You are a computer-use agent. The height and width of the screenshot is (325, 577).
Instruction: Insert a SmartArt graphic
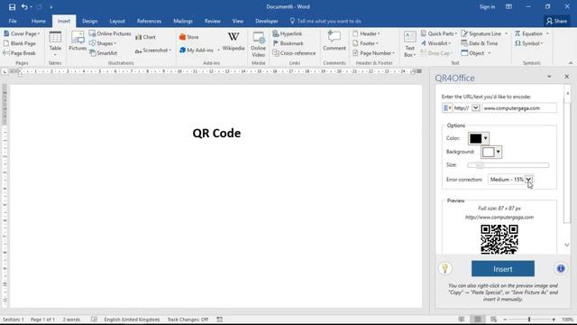103,53
